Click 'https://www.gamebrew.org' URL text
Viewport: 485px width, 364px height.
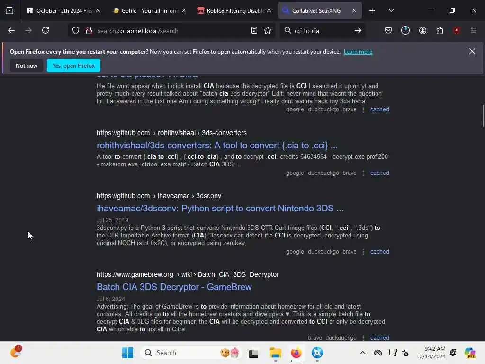coord(135,274)
